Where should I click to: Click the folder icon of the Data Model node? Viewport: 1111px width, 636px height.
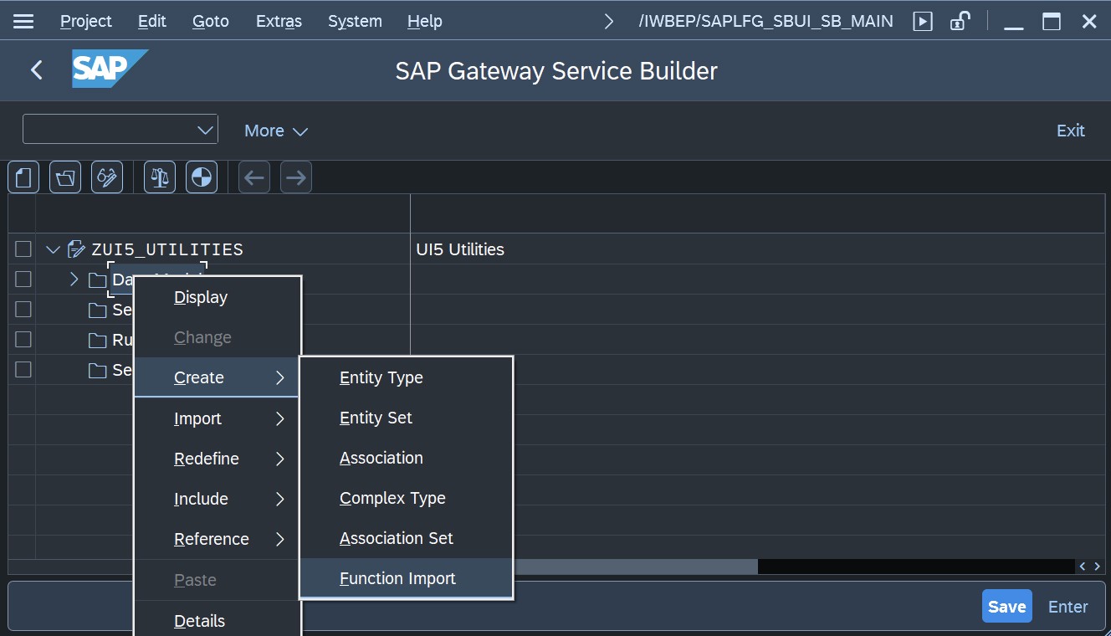[x=98, y=280]
